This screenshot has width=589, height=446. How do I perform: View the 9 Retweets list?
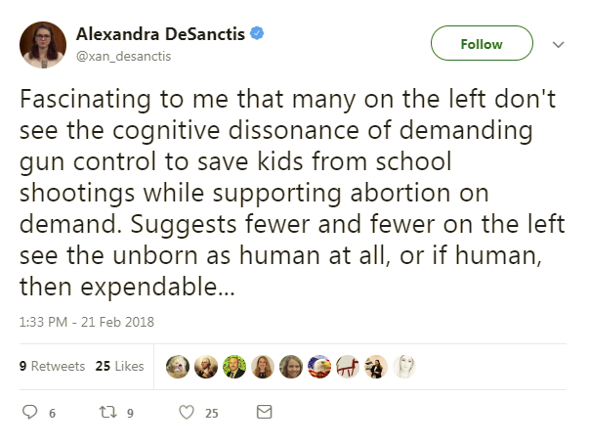[x=53, y=367]
